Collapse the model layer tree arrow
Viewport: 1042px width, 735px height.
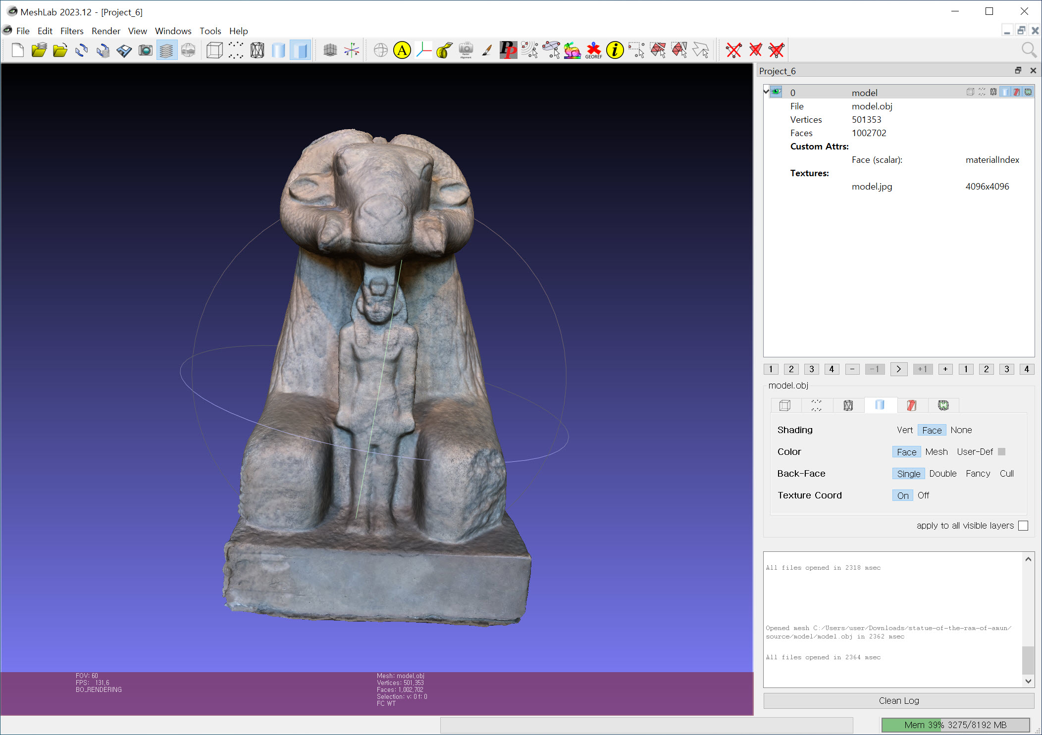766,91
